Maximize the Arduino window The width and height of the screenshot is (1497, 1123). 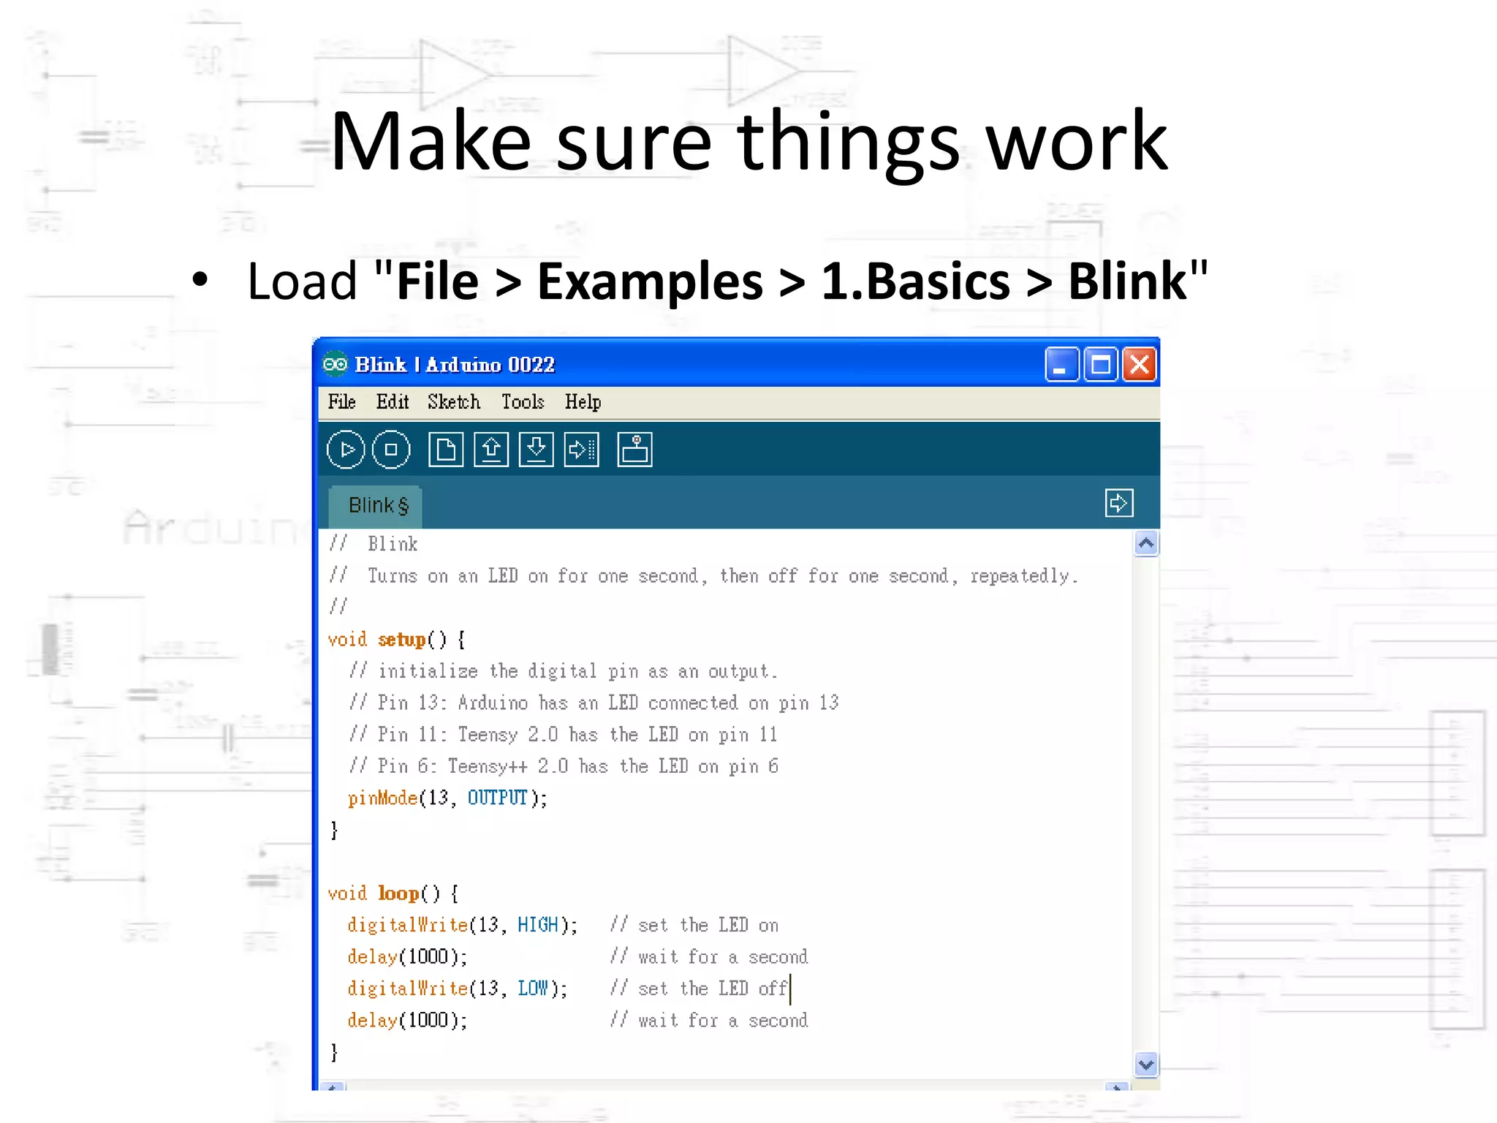coord(1101,364)
